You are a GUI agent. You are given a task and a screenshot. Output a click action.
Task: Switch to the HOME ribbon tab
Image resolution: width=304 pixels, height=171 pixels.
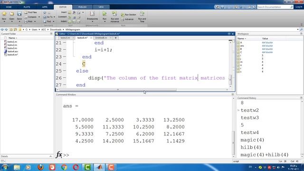[9, 7]
